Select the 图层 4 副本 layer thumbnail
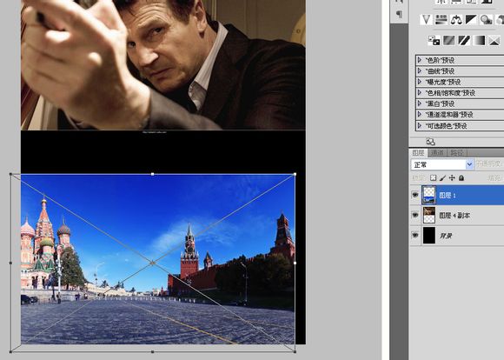This screenshot has width=504, height=360. (x=428, y=215)
